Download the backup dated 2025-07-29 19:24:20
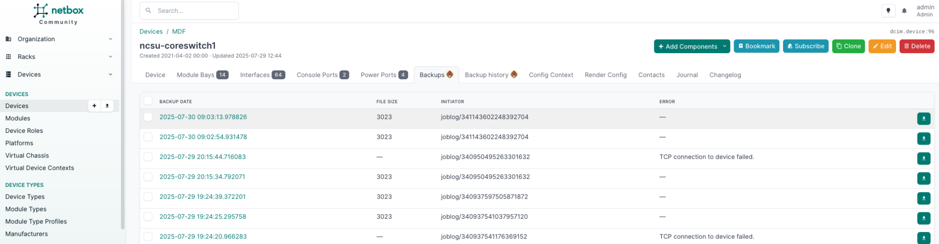Image resolution: width=939 pixels, height=244 pixels. coord(923,238)
